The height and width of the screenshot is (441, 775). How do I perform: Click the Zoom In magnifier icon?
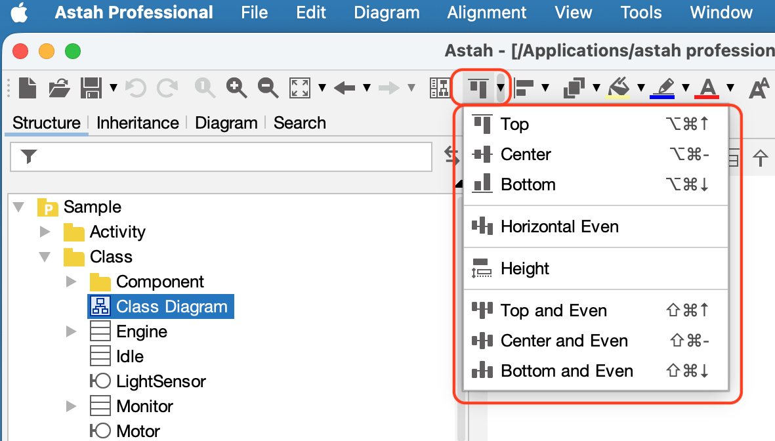pos(236,88)
